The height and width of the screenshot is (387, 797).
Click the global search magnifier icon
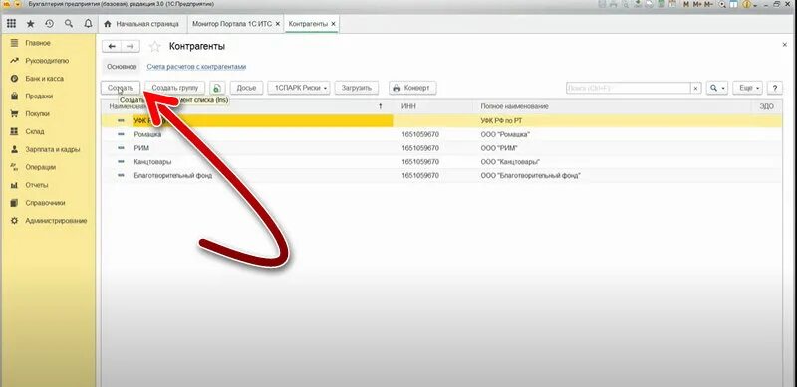[69, 23]
